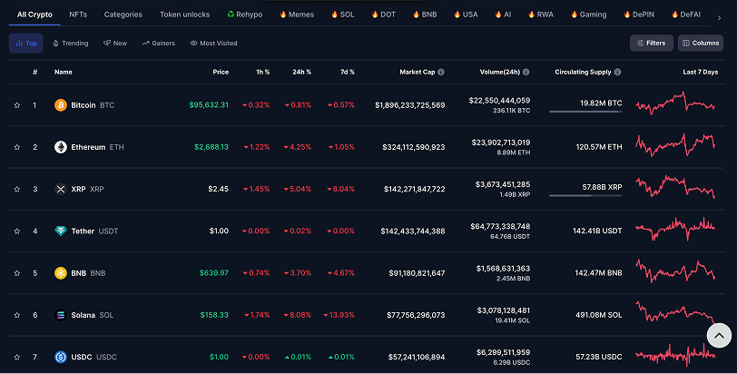
Task: Click the Bitcoin coin logo icon
Action: point(61,104)
